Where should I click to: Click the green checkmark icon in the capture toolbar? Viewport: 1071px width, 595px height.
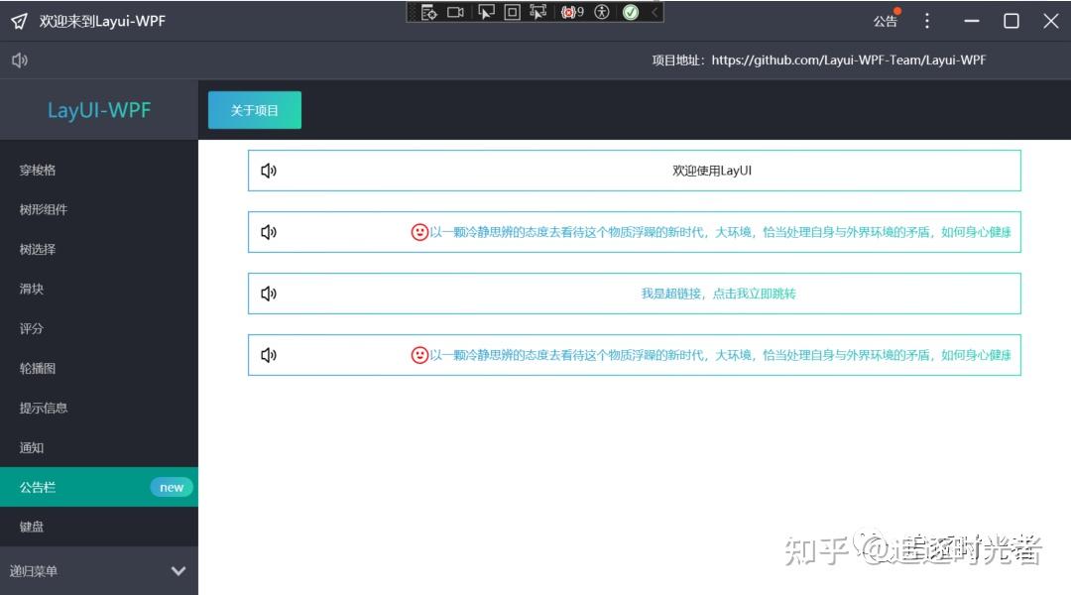pyautogui.click(x=631, y=13)
